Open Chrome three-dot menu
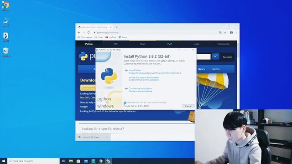This screenshot has width=292, height=164. pyautogui.click(x=236, y=32)
